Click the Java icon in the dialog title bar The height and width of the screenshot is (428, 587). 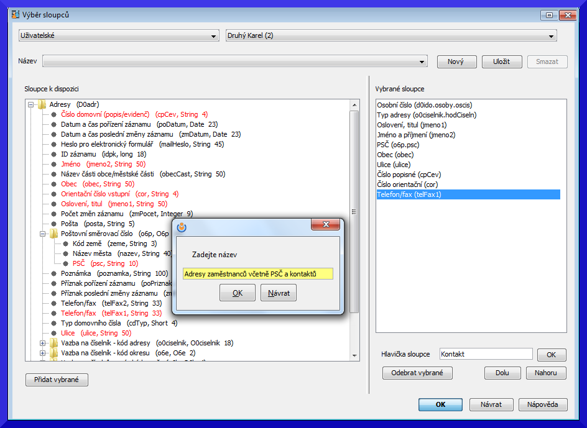tap(182, 227)
